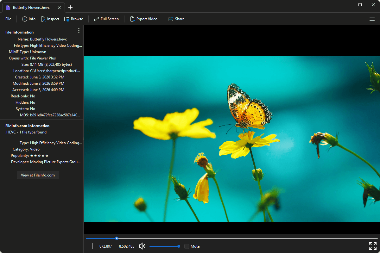This screenshot has height=253, width=380.
Task: Open File Information panel options (three dots)
Action: click(x=79, y=30)
